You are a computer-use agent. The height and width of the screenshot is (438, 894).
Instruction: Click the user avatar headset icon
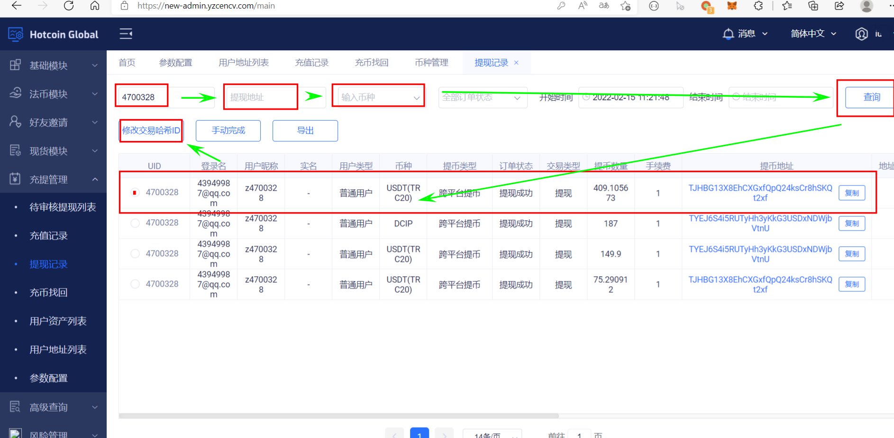pos(861,34)
